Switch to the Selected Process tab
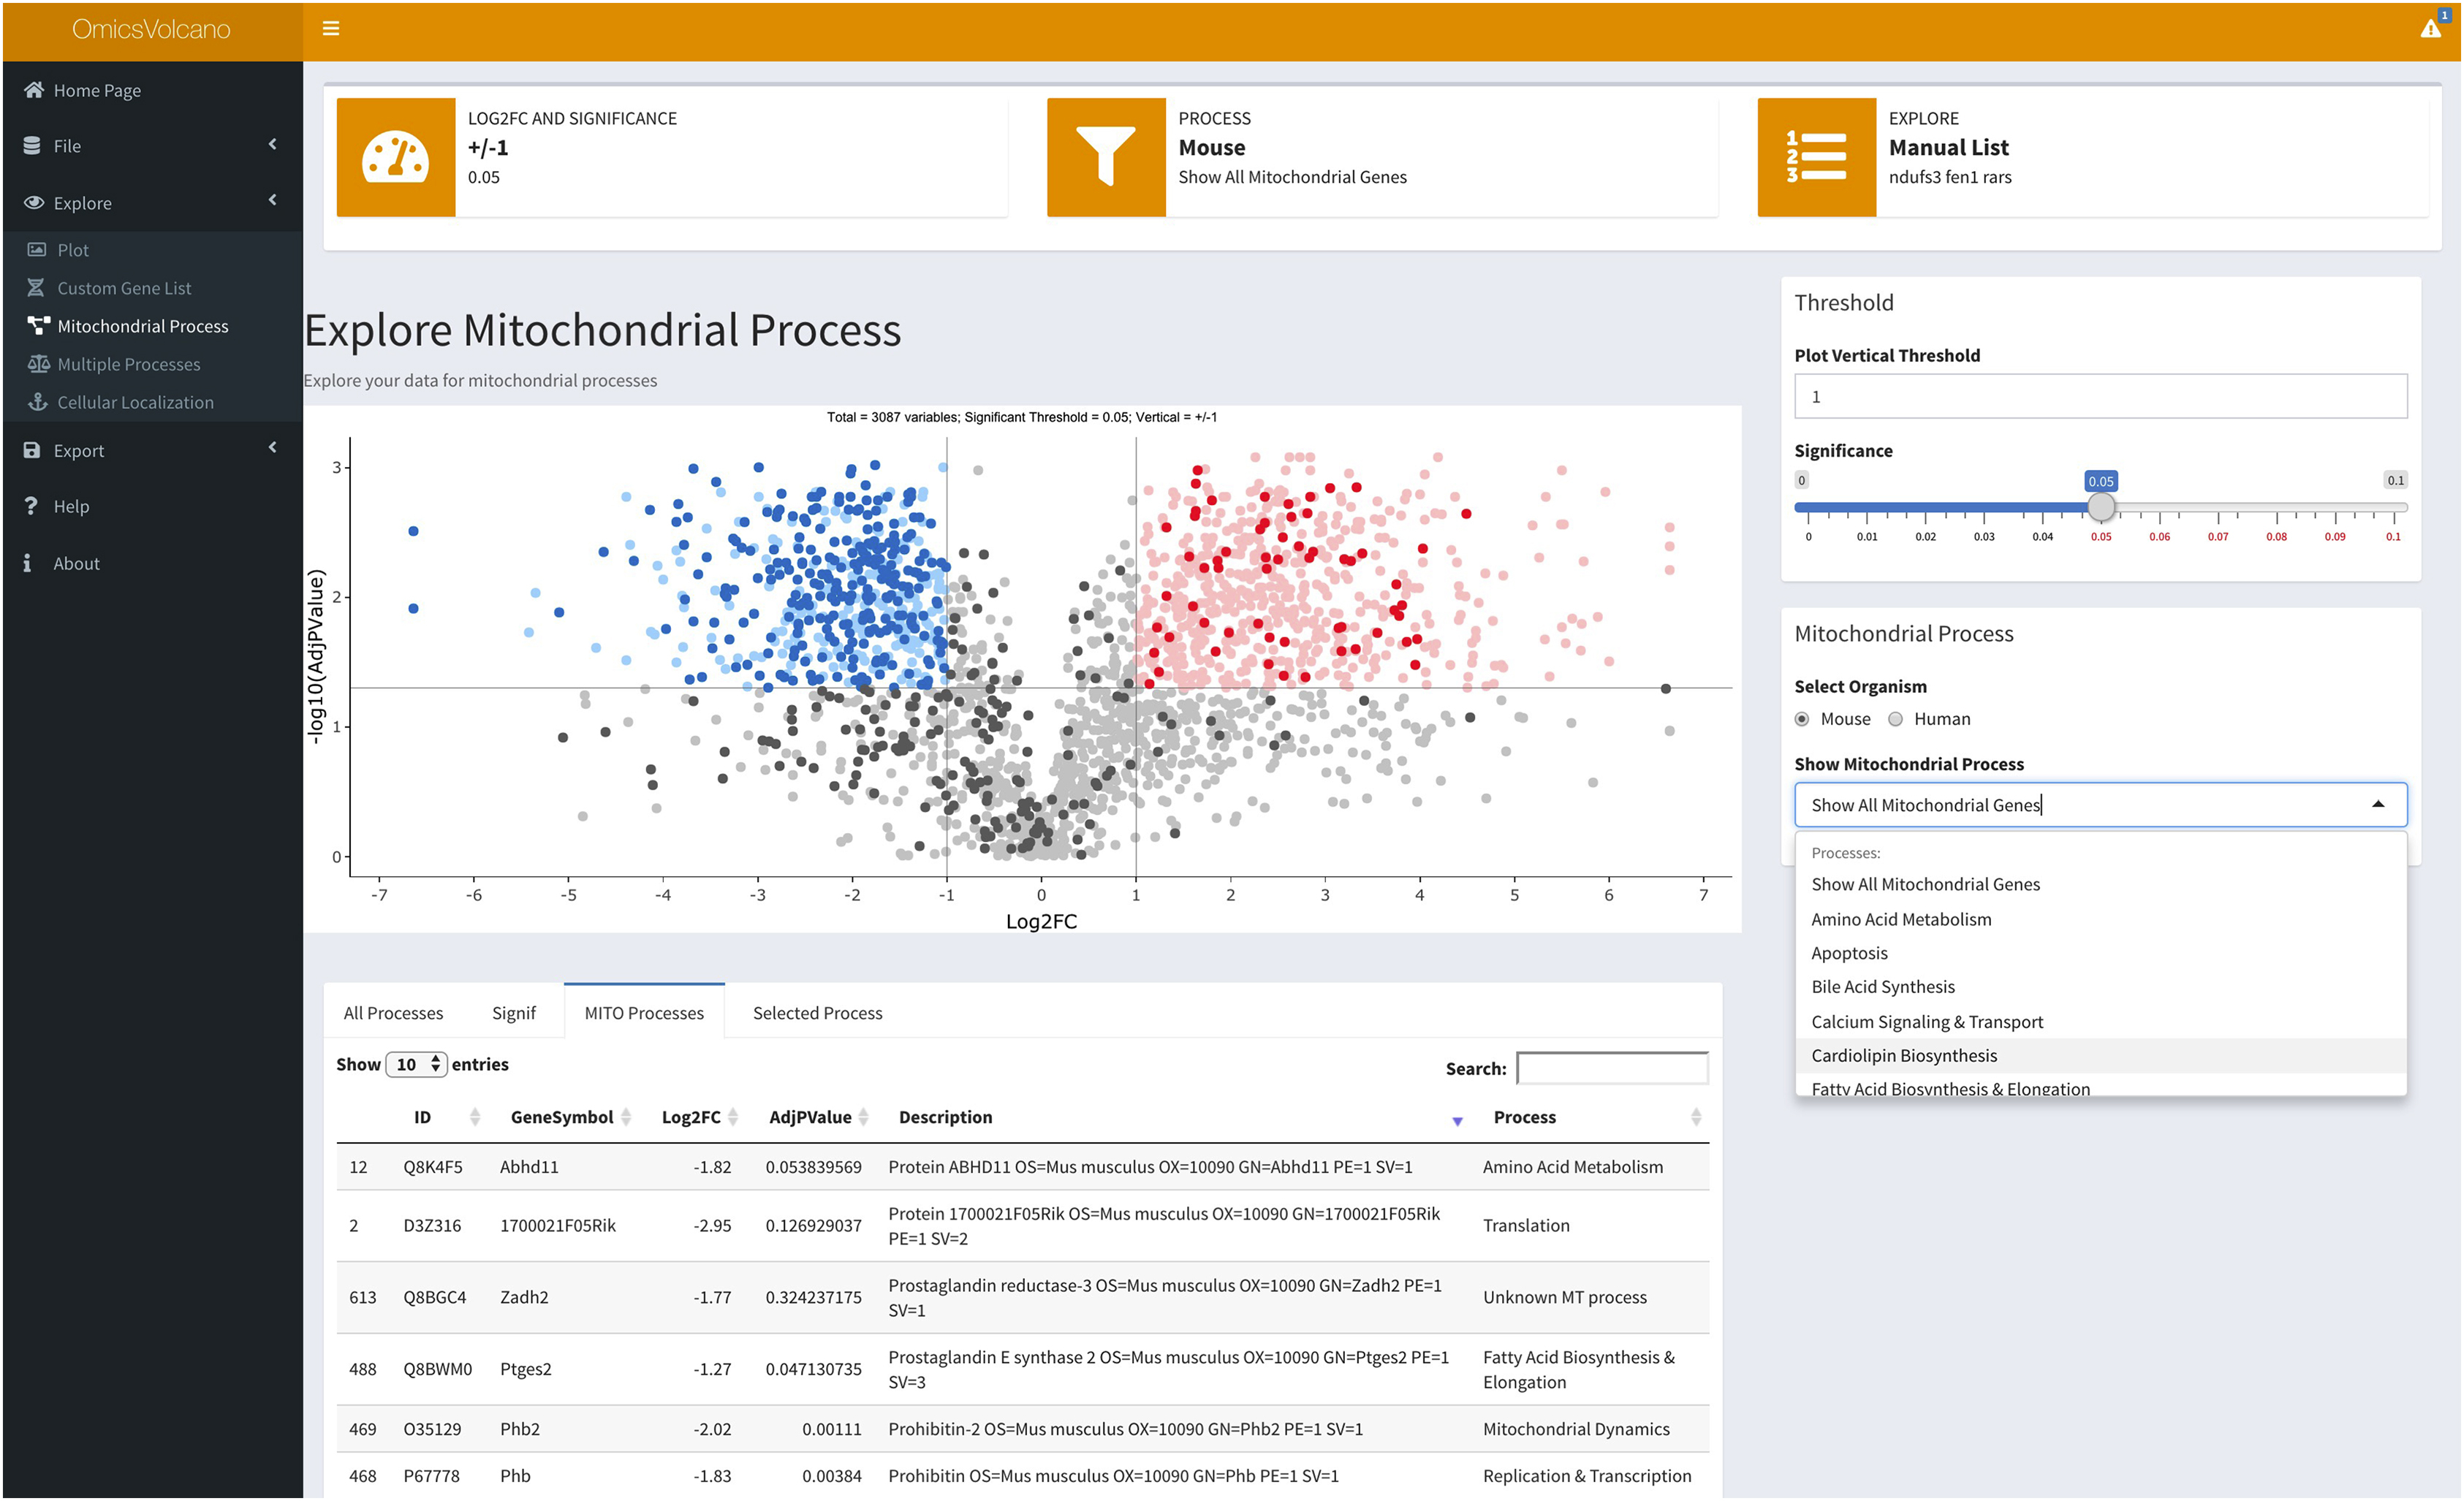 click(x=817, y=1013)
